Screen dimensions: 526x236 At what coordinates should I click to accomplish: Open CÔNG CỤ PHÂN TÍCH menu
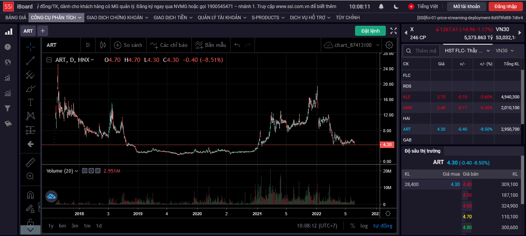point(56,18)
